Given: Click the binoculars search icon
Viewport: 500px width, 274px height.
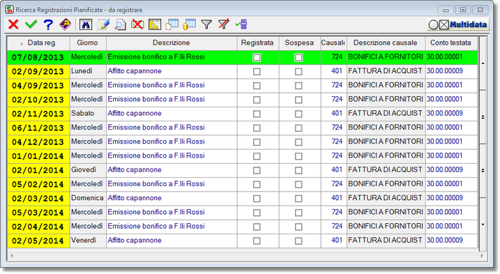Looking at the screenshot, I should (x=86, y=24).
